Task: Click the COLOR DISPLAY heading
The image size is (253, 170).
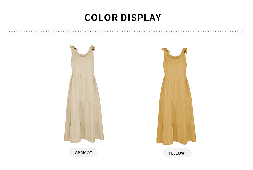Action: coord(123,18)
